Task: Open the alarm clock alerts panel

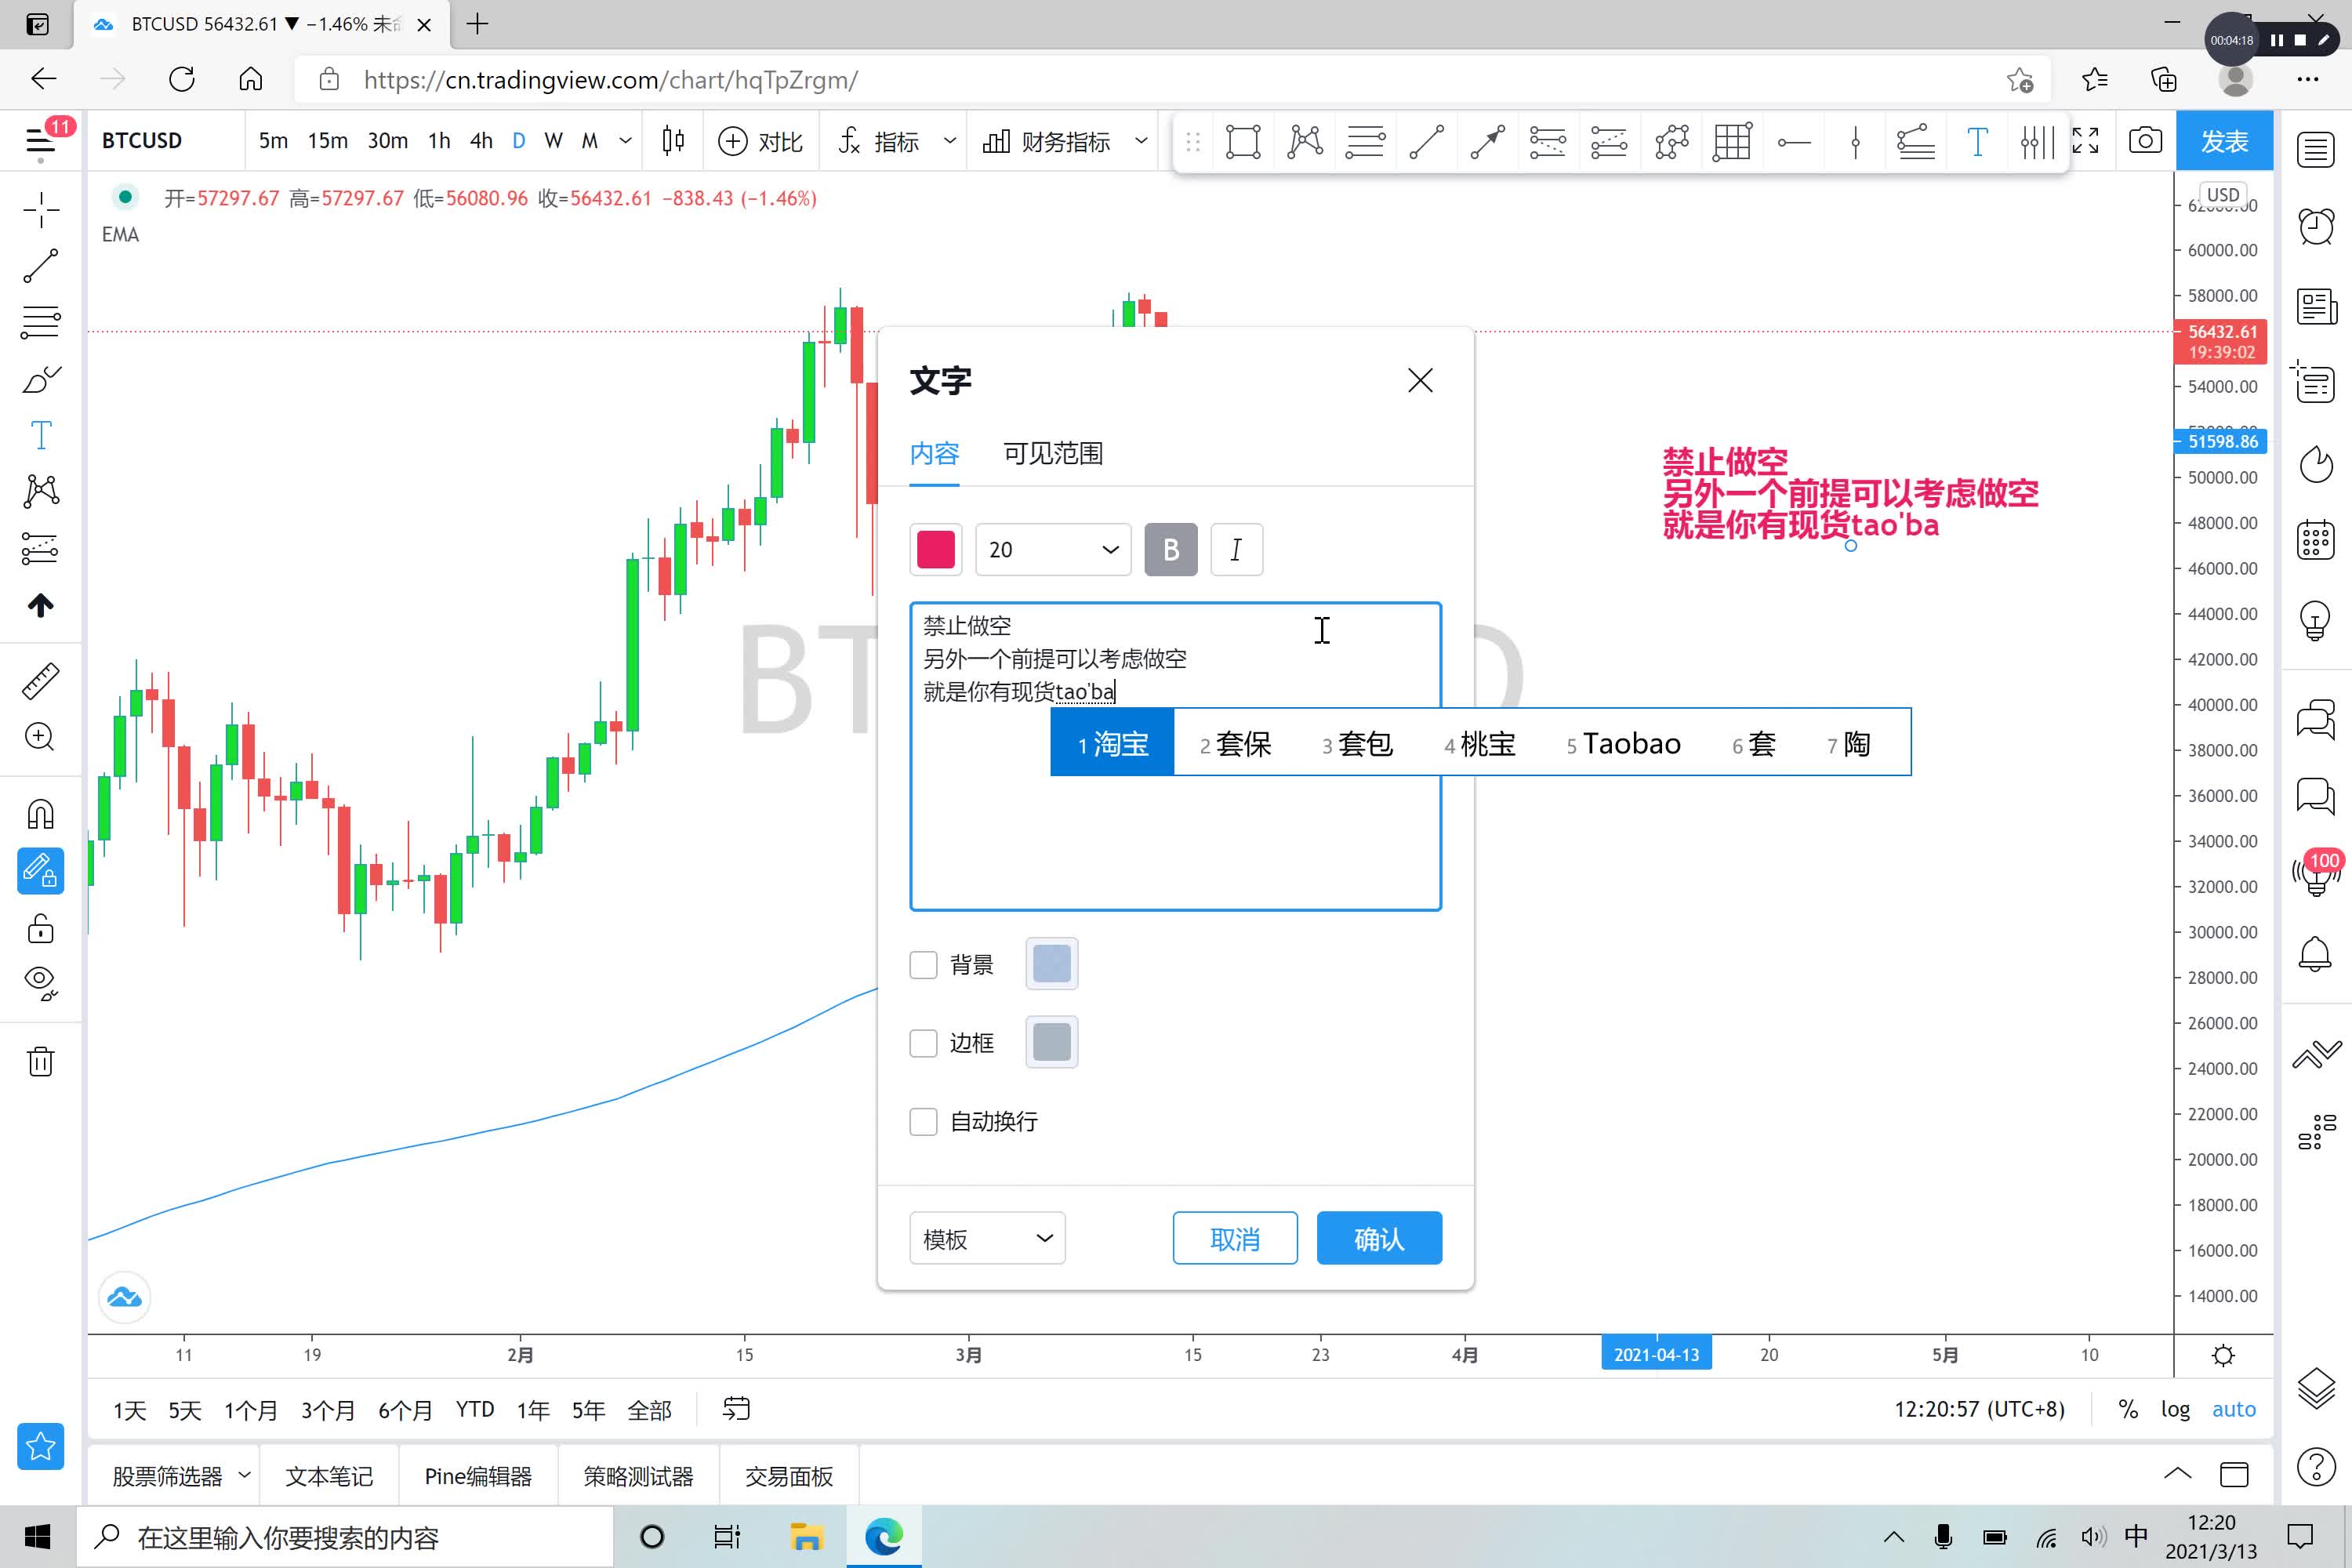Action: click(x=2316, y=226)
